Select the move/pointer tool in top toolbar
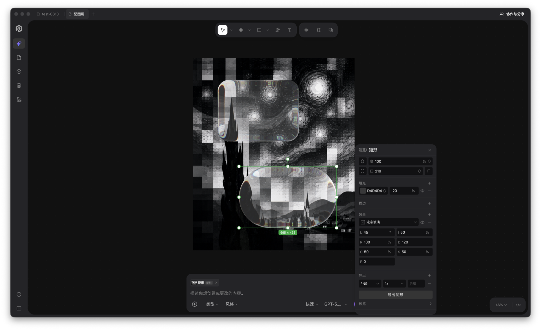Screen dimensions: 541x330 223,30
